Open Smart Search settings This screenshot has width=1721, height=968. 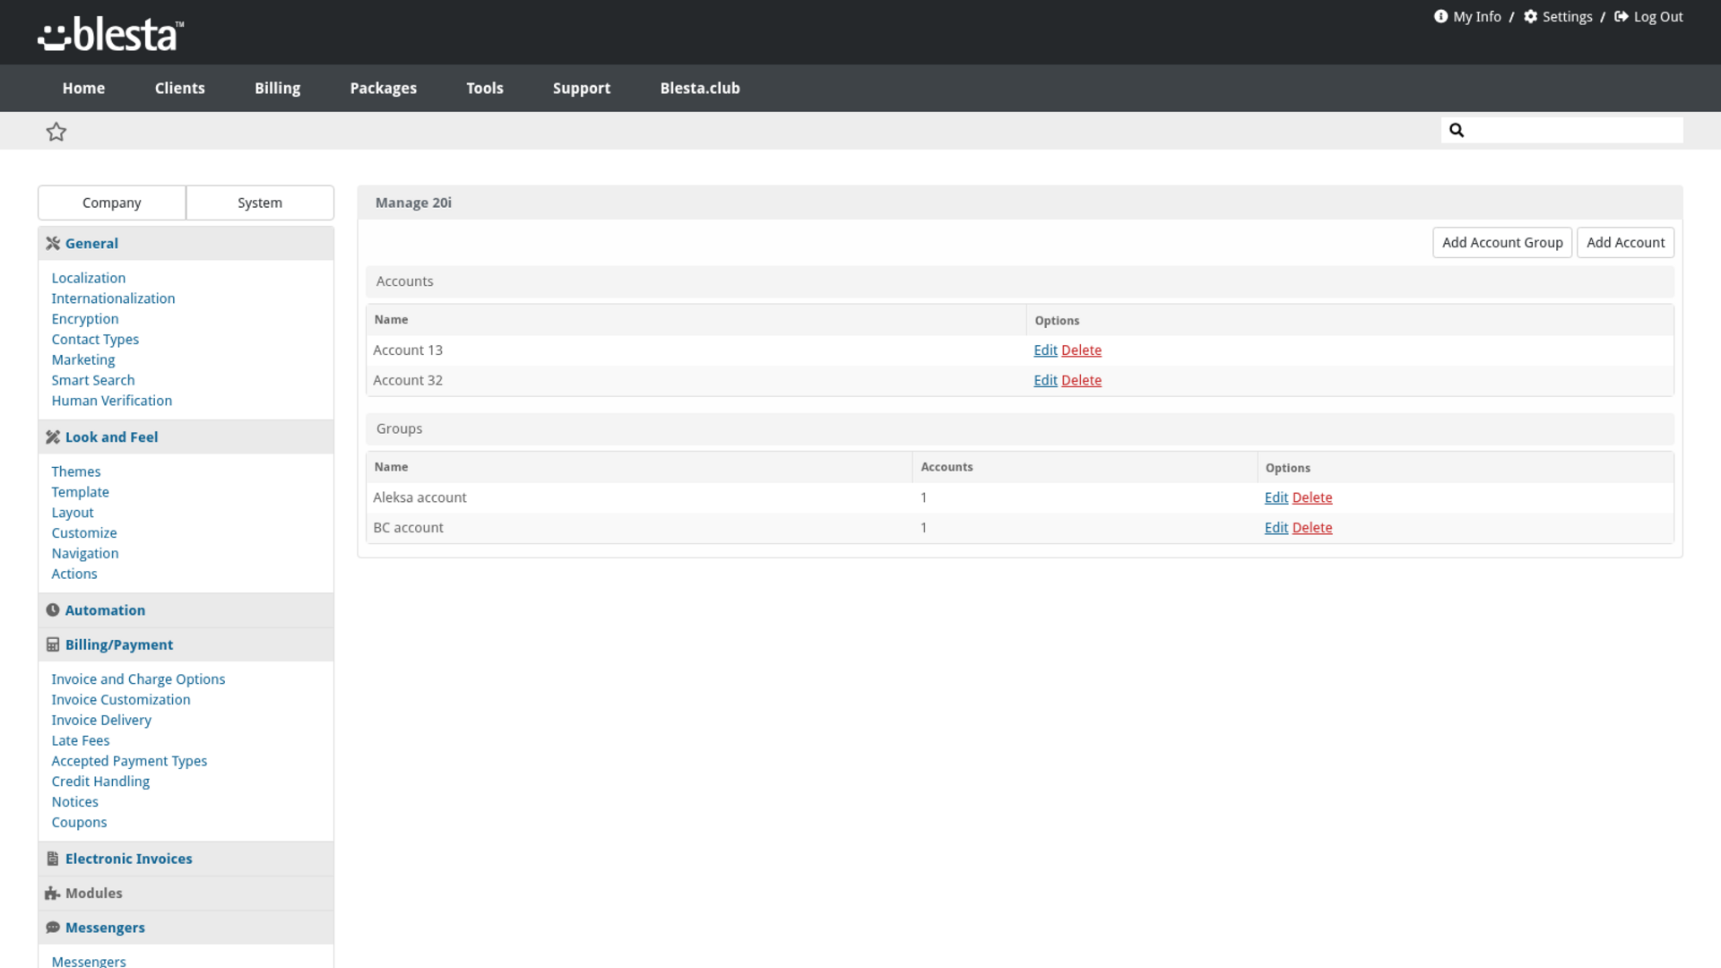point(93,380)
